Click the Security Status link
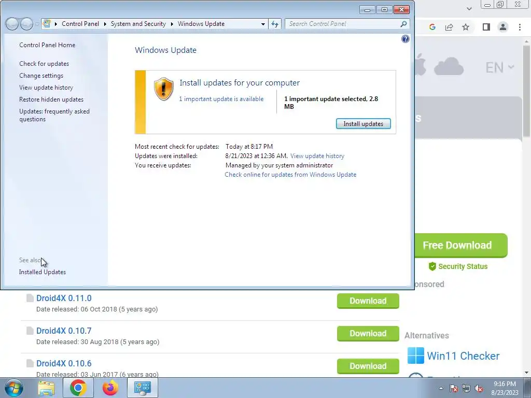This screenshot has width=531, height=398. (x=463, y=266)
